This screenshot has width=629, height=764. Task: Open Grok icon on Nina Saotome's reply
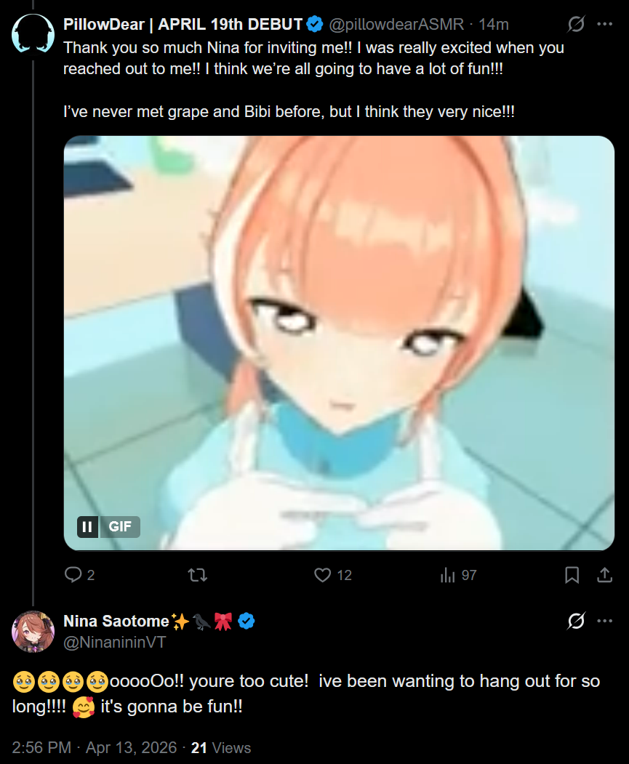tap(576, 621)
